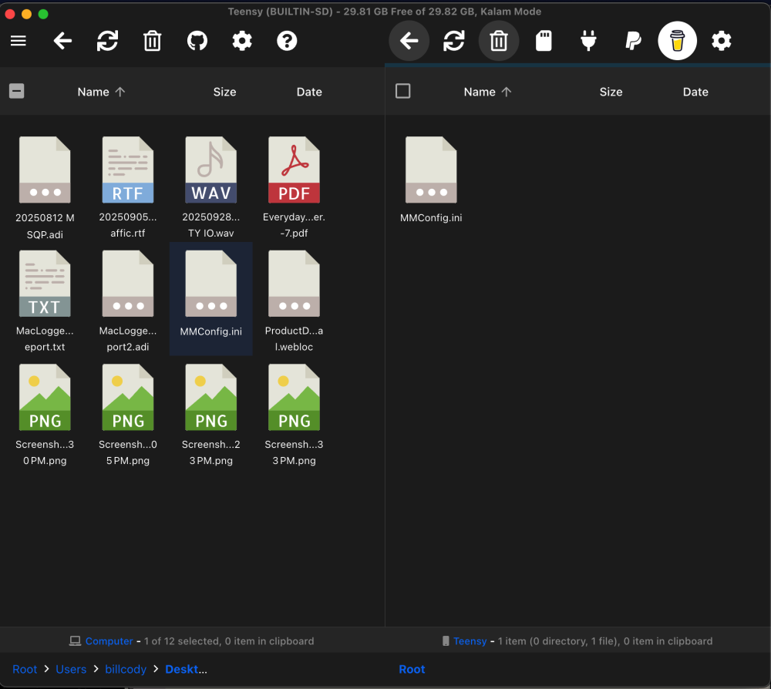
Task: Select MacLogge...port2.adi file
Action: 128,301
